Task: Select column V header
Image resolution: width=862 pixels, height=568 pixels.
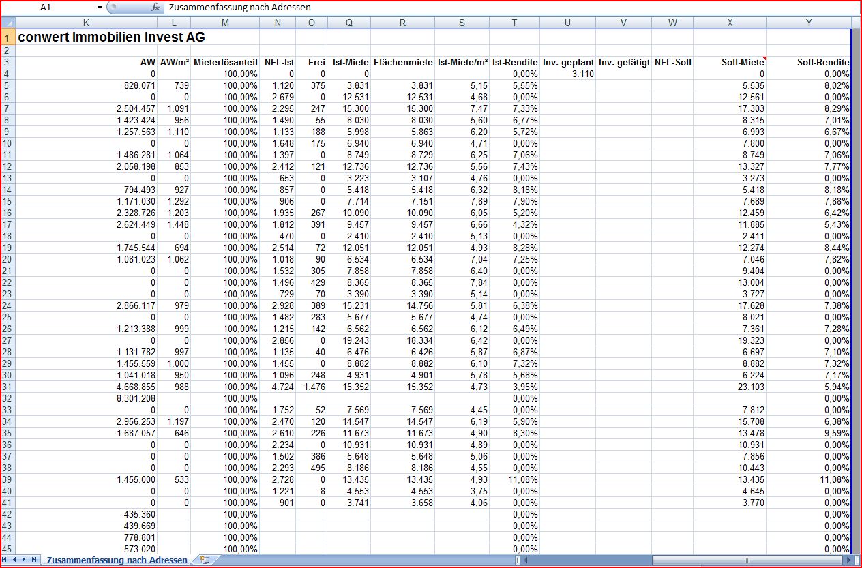Action: 623,23
